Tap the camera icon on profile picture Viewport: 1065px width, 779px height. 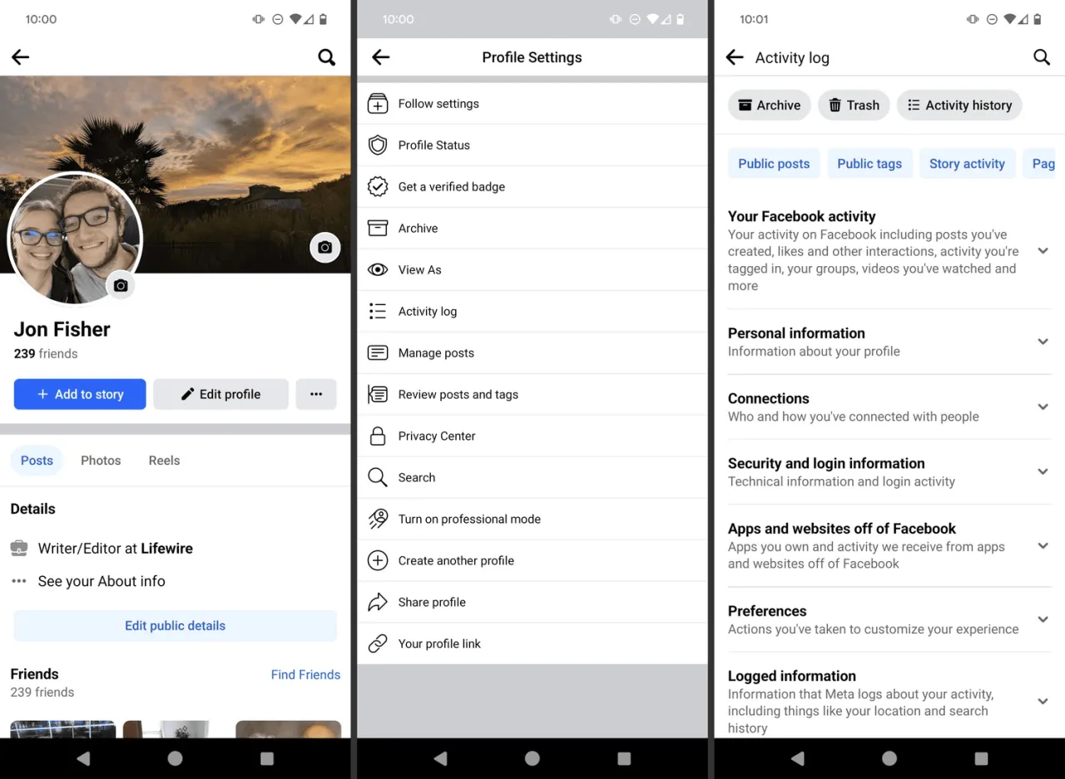tap(121, 285)
